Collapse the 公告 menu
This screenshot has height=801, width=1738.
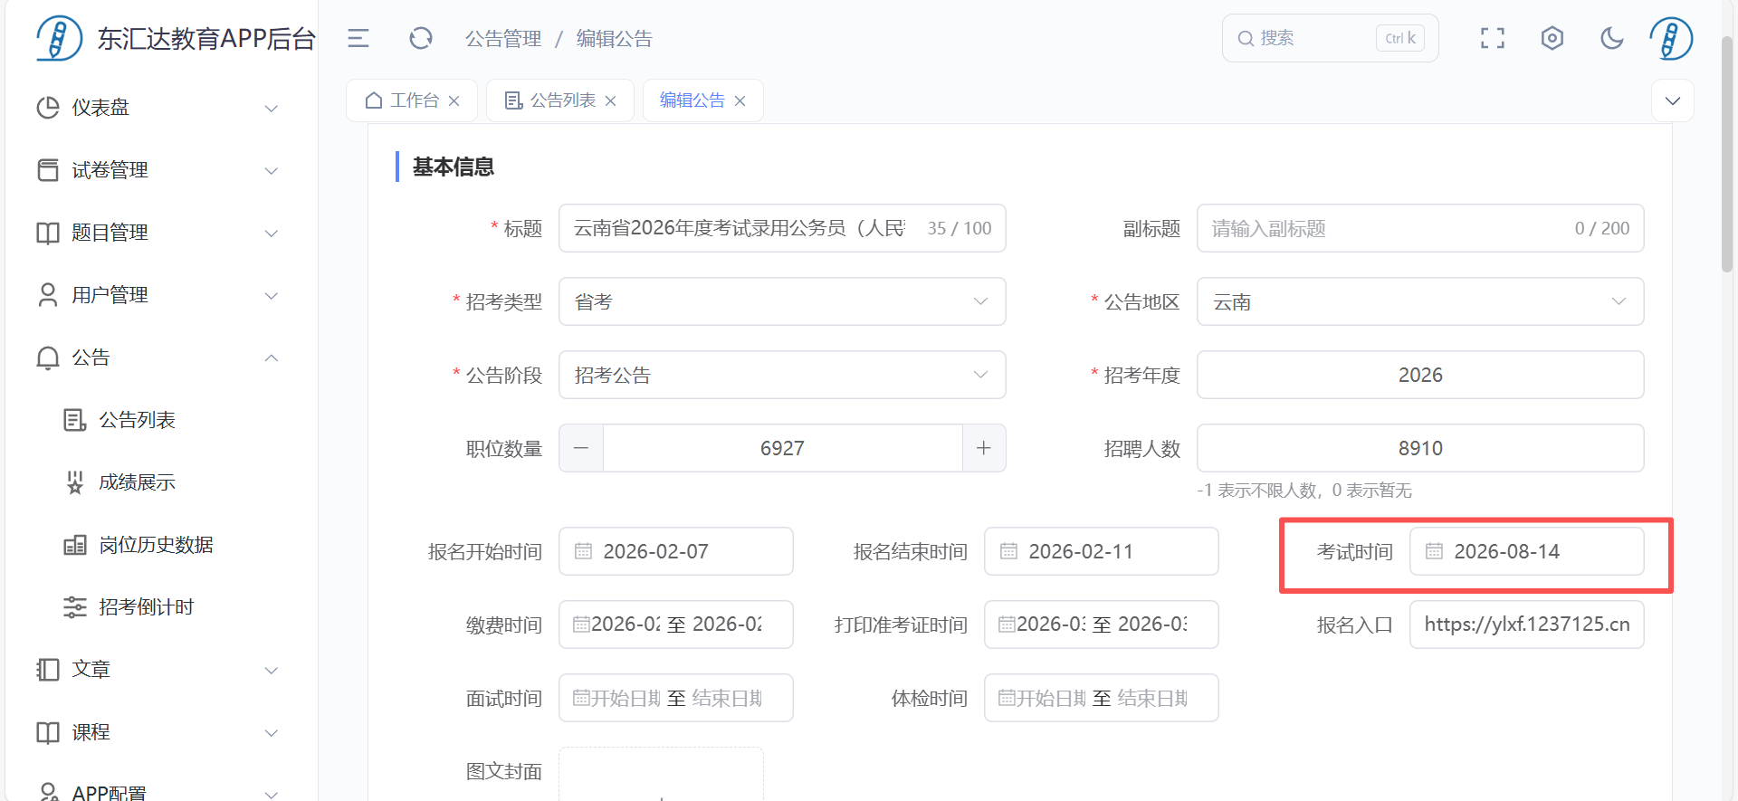[271, 358]
